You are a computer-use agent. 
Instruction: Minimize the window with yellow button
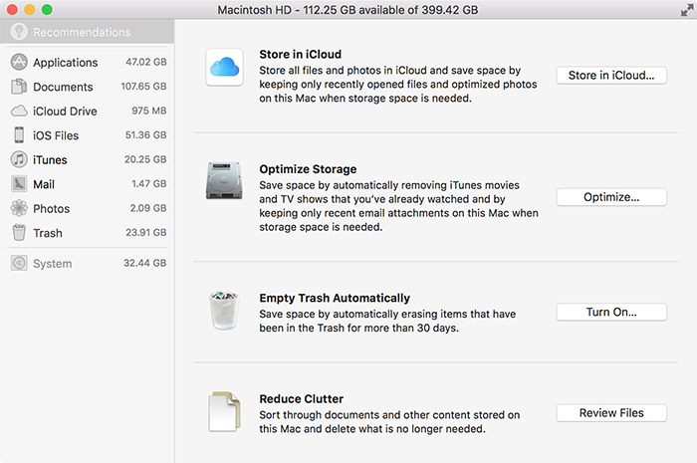[x=29, y=9]
